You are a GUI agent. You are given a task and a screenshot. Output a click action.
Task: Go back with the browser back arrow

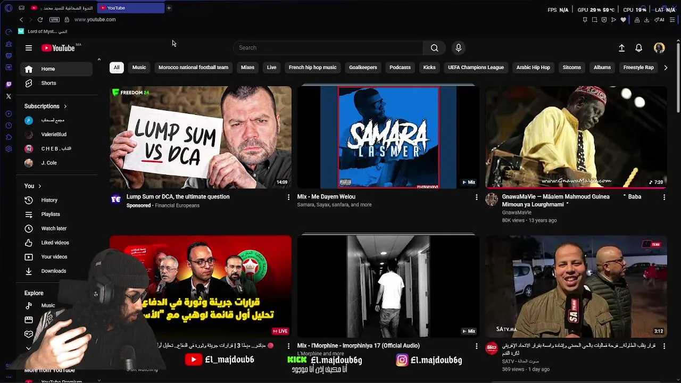(x=21, y=20)
